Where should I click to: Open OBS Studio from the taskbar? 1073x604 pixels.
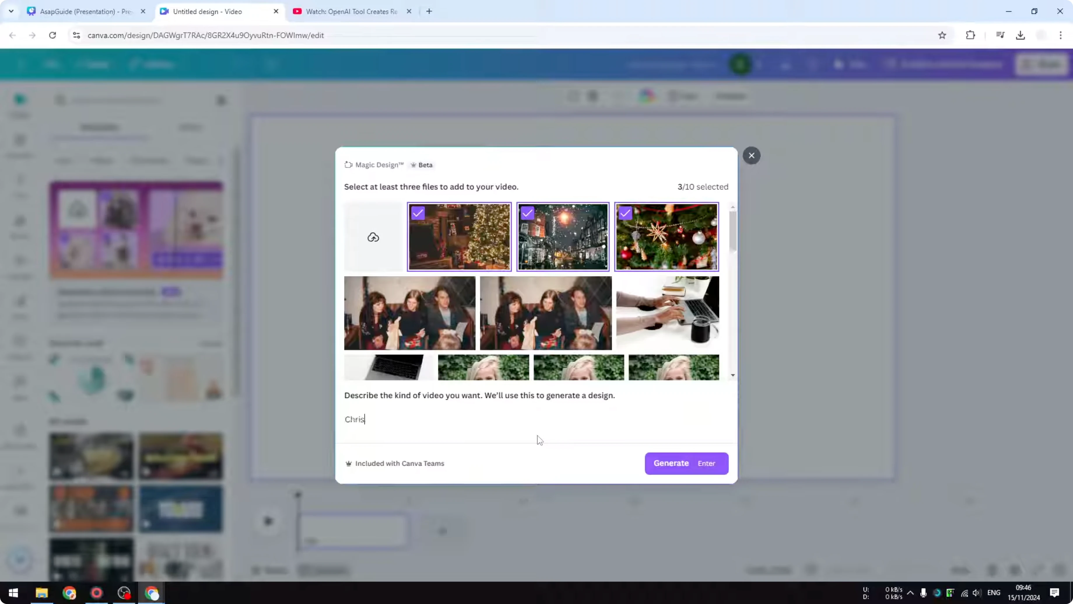(x=123, y=593)
